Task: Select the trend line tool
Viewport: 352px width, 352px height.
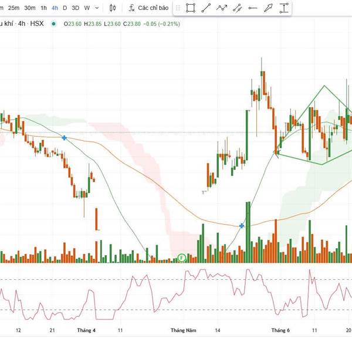Action: tap(206, 8)
